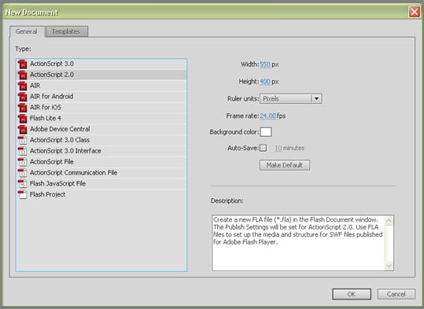Enable the Auto-Save checkbox
The width and height of the screenshot is (424, 309).
pos(263,148)
